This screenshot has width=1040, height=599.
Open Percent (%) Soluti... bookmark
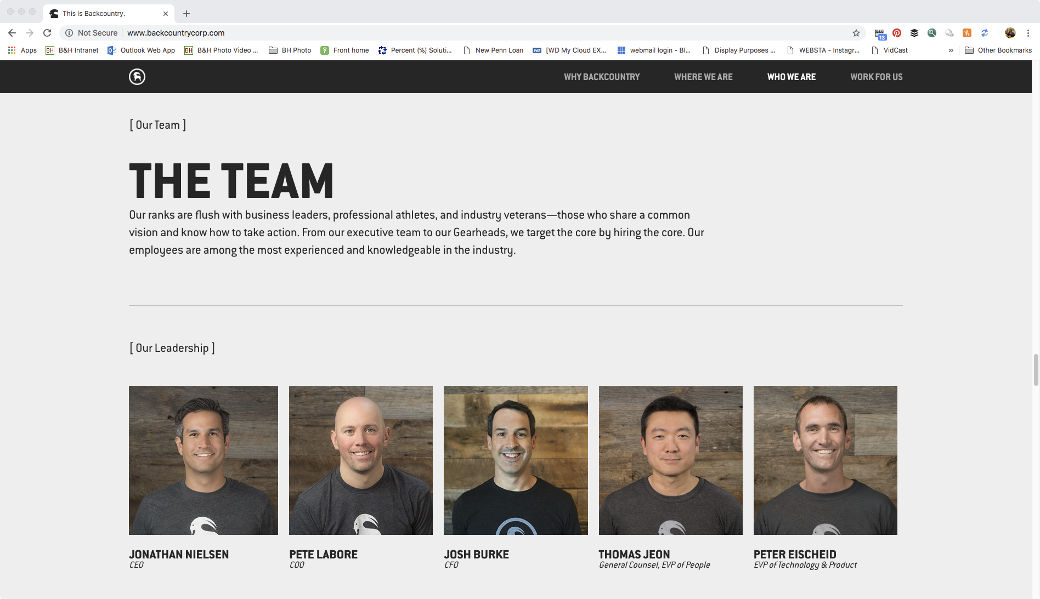(x=415, y=50)
